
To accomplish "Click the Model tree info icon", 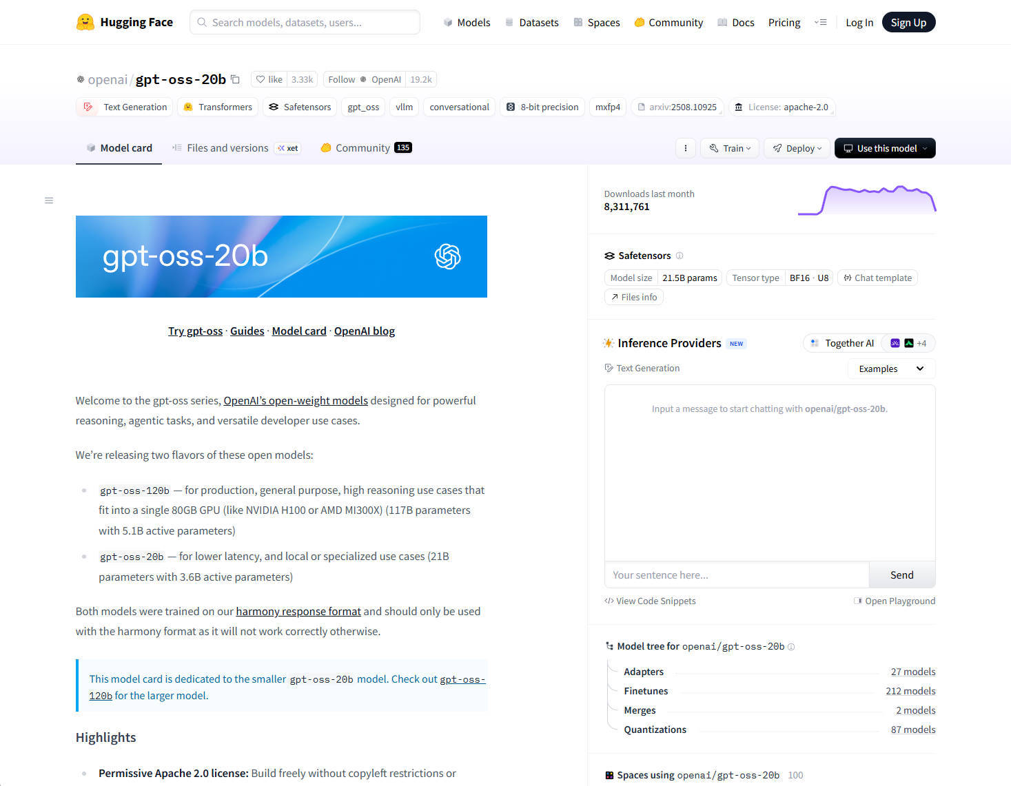I will coord(791,647).
